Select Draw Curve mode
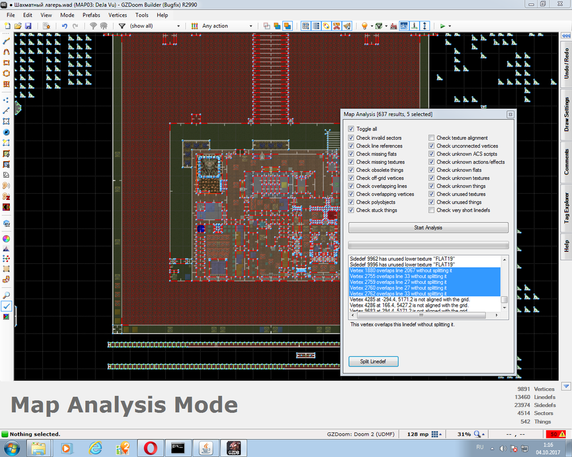The image size is (572, 457). click(x=6, y=52)
